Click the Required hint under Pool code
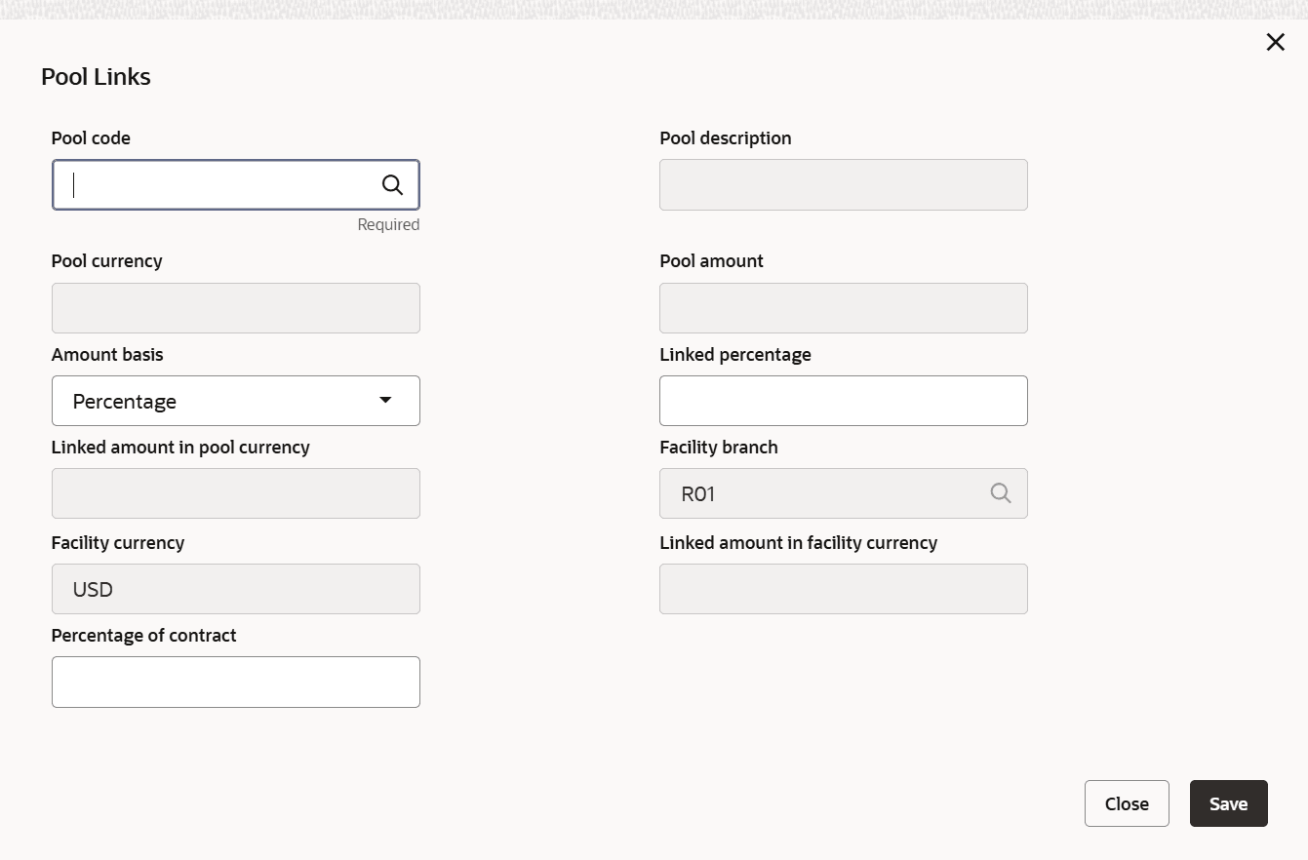 pyautogui.click(x=388, y=224)
